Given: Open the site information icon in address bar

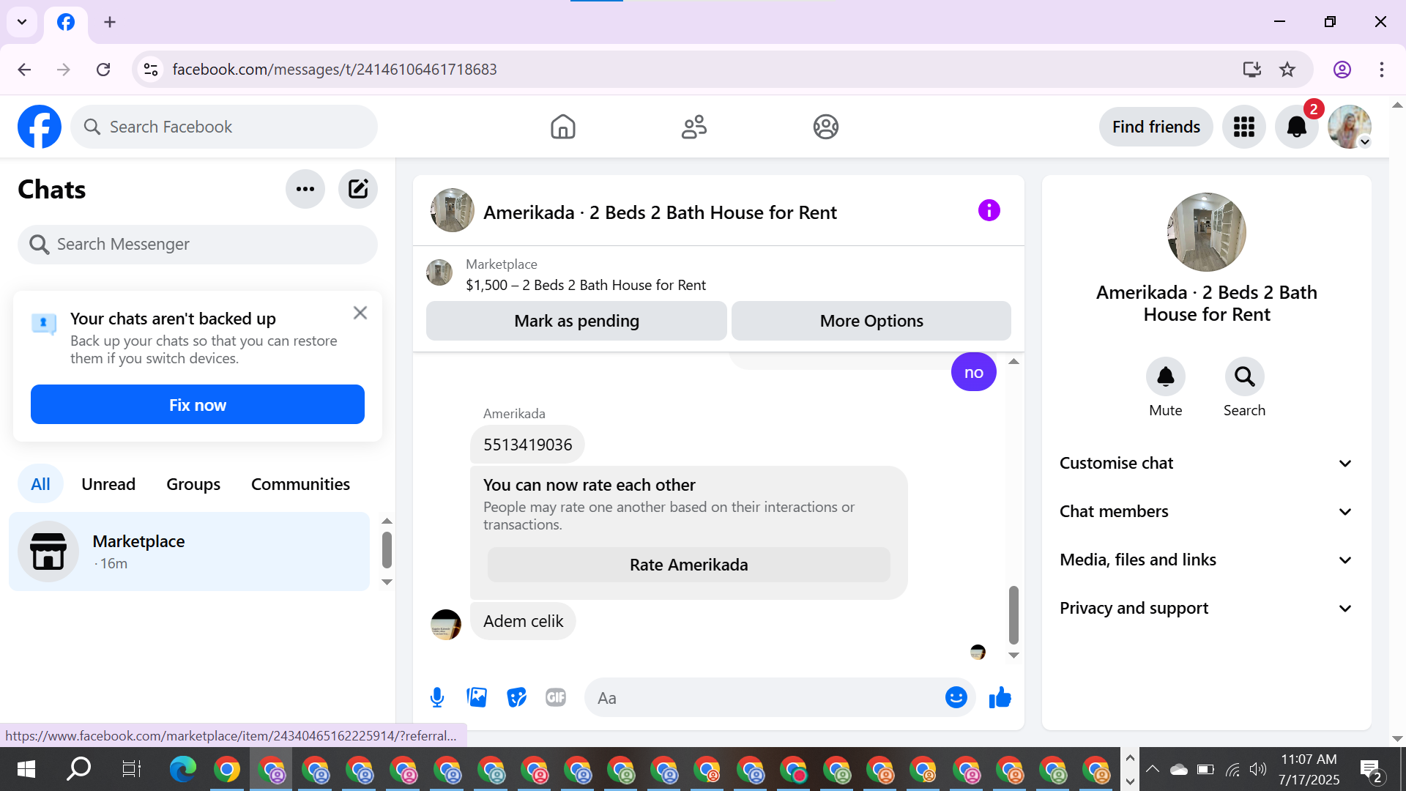Looking at the screenshot, I should click(x=151, y=70).
